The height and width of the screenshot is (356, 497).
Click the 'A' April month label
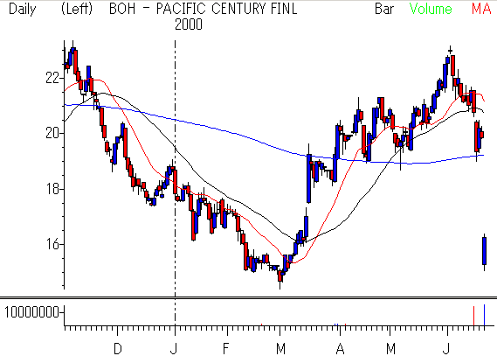click(340, 349)
